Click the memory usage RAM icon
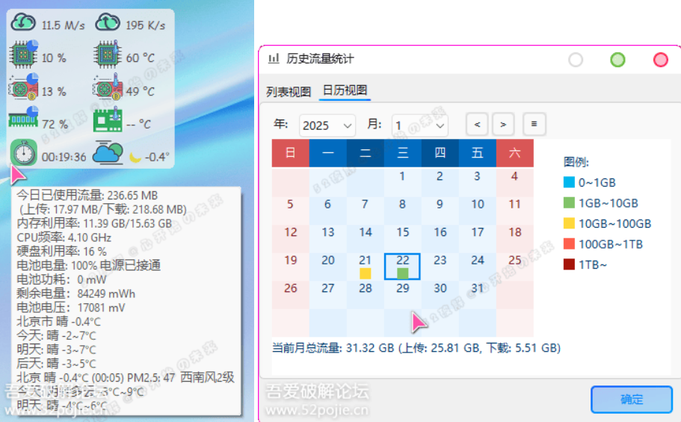The image size is (681, 422). click(x=24, y=118)
